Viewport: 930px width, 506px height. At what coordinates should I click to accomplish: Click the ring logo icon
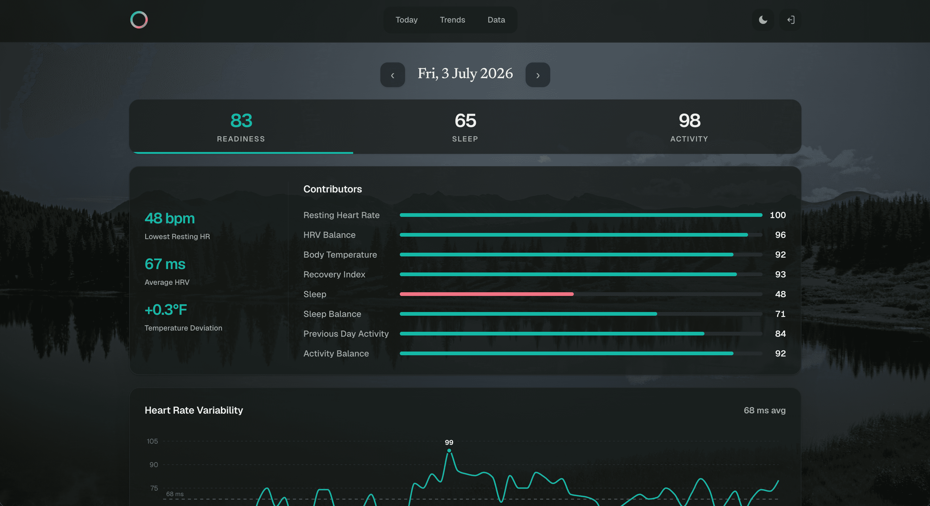(x=139, y=20)
